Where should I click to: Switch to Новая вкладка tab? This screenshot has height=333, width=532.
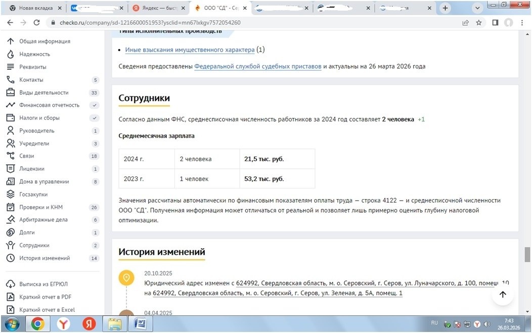[x=35, y=8]
